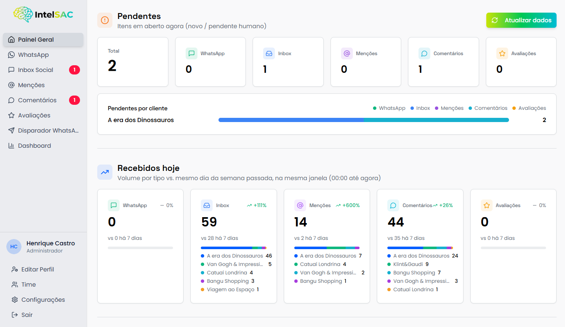Click the Atualizar dados button
Screen dimensions: 565x327
[521, 20]
